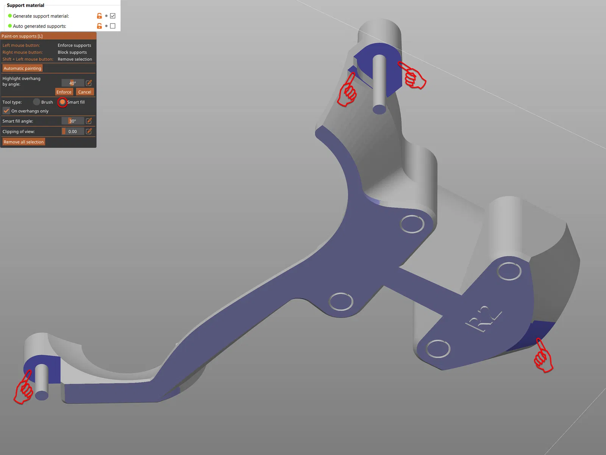Open the edit icon for Clipping of view

(89, 132)
